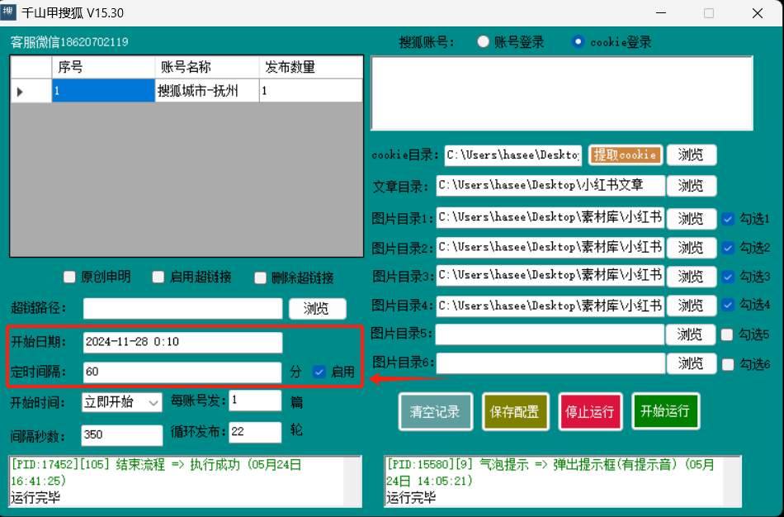Screen dimensions: 784x517
Task: Enable 启用超链接 checkbox
Action: tap(158, 277)
